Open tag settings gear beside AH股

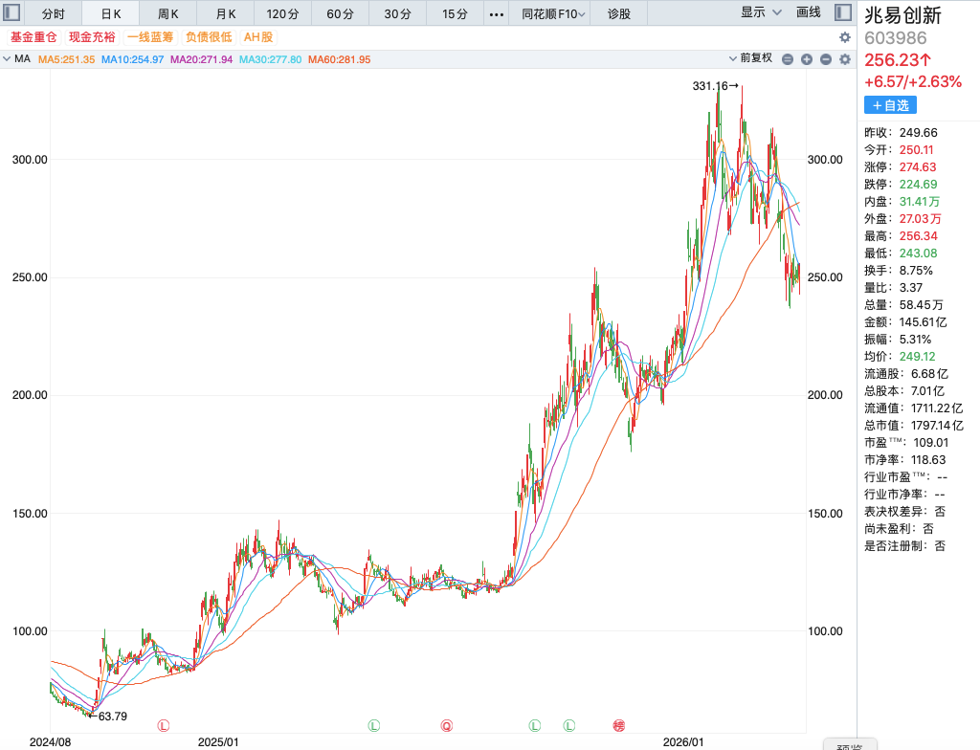click(x=844, y=37)
